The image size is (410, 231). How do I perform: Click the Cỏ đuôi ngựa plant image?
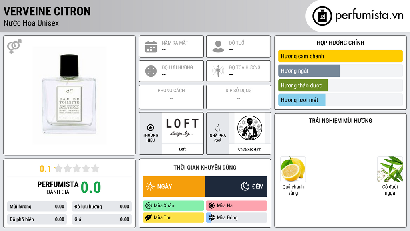(x=390, y=169)
